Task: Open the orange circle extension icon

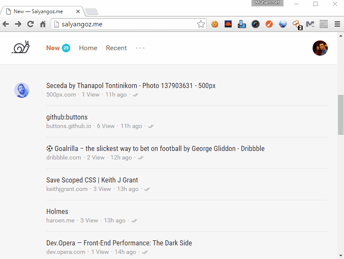Action: coord(269,24)
